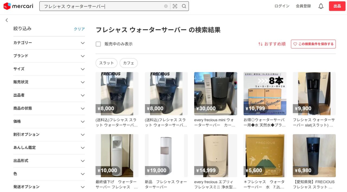Open ¥9,900 slat water server thumbnail
Image resolution: width=347 pixels, height=192 pixels.
[314, 94]
